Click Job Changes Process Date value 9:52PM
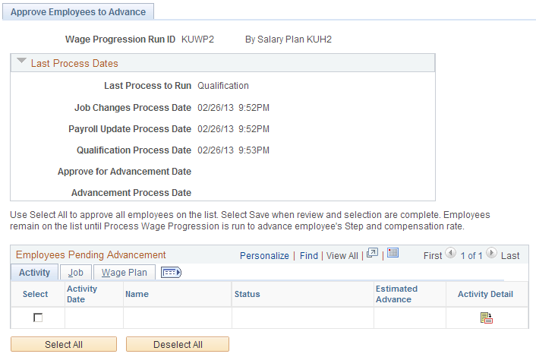The width and height of the screenshot is (536, 357). point(254,108)
